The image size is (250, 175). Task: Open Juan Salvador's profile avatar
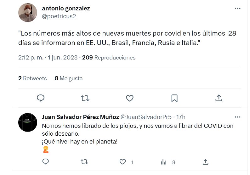coord(28,122)
